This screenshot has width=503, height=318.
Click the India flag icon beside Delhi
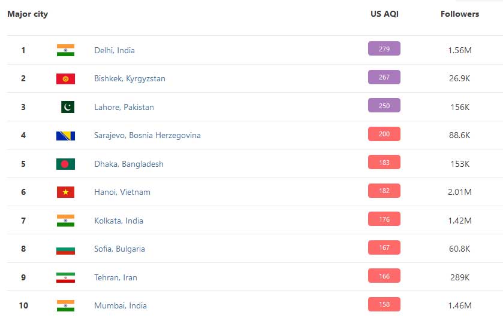coord(65,50)
